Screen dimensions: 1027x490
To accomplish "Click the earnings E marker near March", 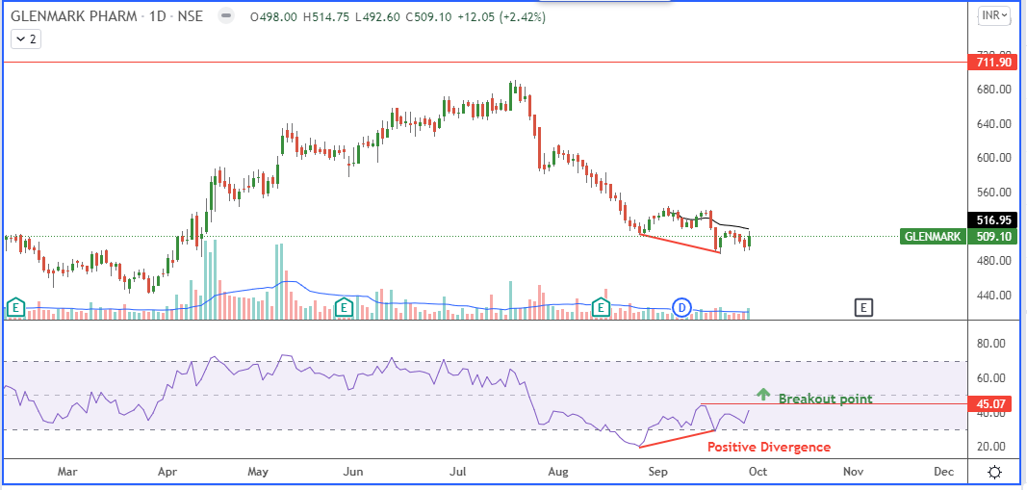I will click(x=15, y=306).
